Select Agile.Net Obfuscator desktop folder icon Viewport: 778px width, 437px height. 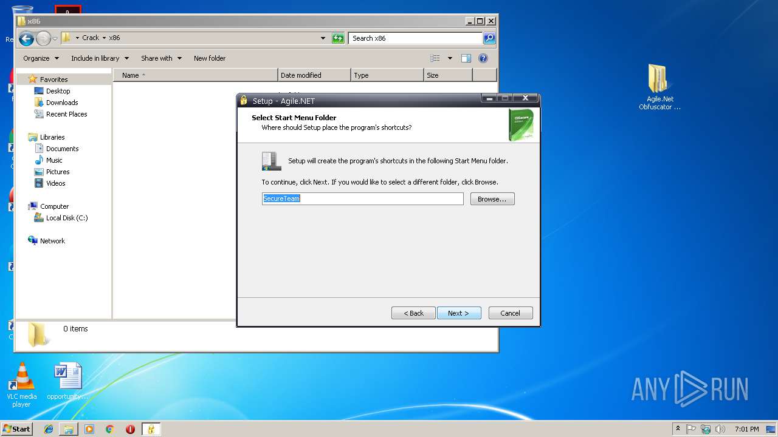tap(659, 87)
